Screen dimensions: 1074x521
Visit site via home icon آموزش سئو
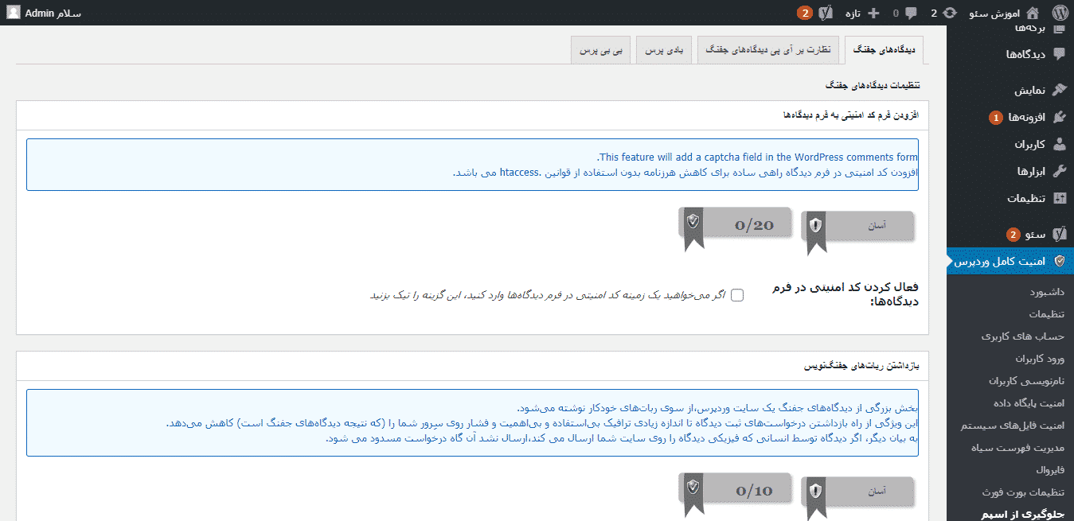pos(1004,13)
